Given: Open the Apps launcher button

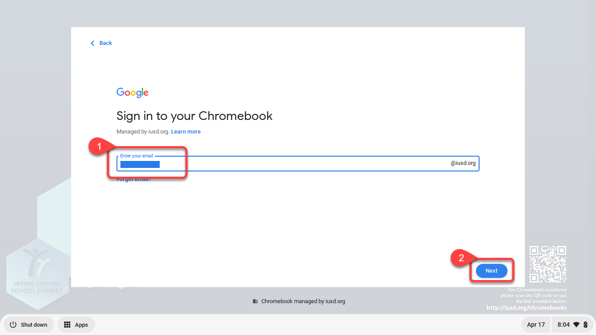Looking at the screenshot, I should coord(76,325).
